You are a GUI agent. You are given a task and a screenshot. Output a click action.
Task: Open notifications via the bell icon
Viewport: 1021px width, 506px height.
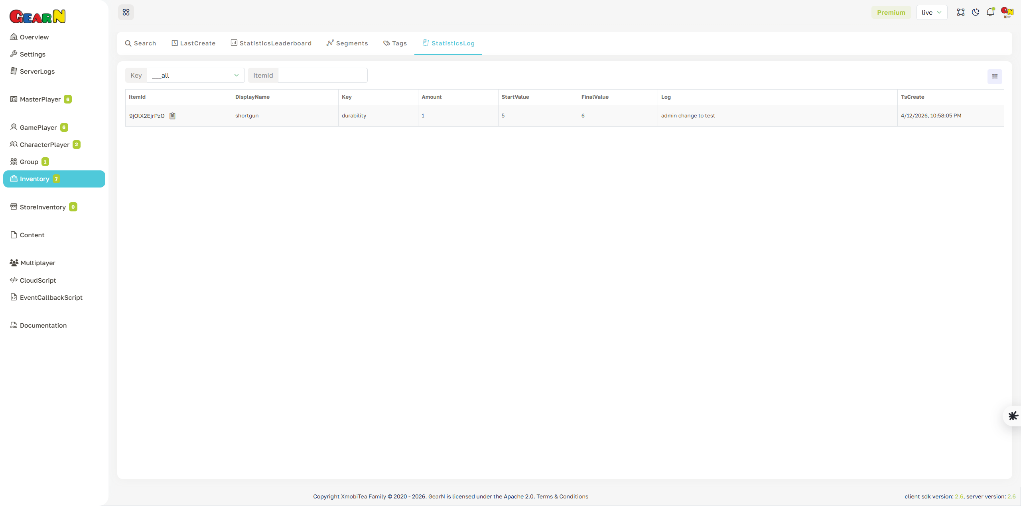pyautogui.click(x=990, y=12)
